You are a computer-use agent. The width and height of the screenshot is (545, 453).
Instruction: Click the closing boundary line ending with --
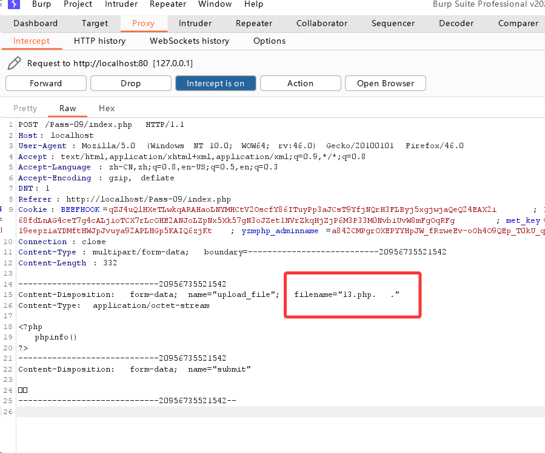[127, 401]
